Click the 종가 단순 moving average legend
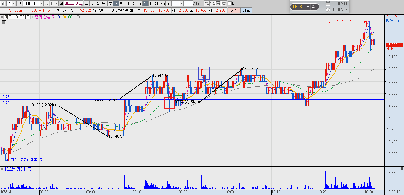 [43, 17]
